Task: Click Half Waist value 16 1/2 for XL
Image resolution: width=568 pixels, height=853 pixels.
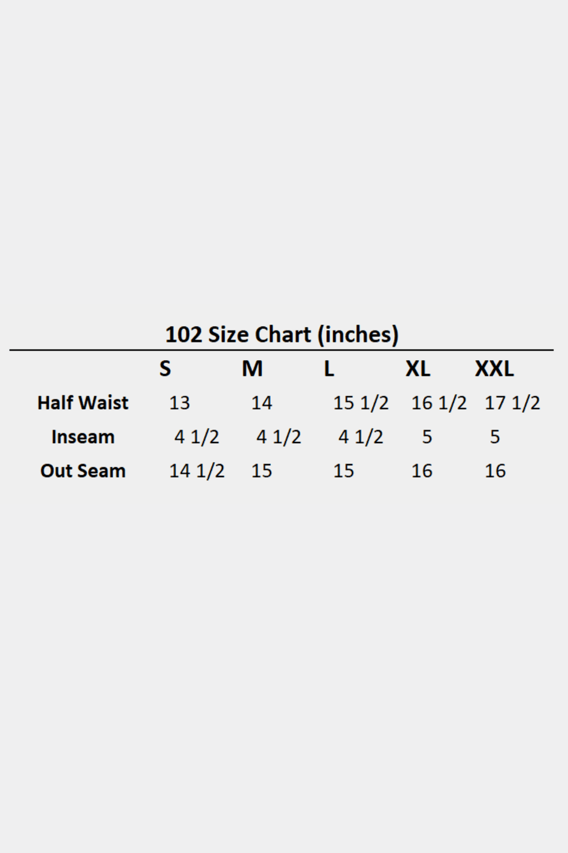Action: (x=439, y=403)
